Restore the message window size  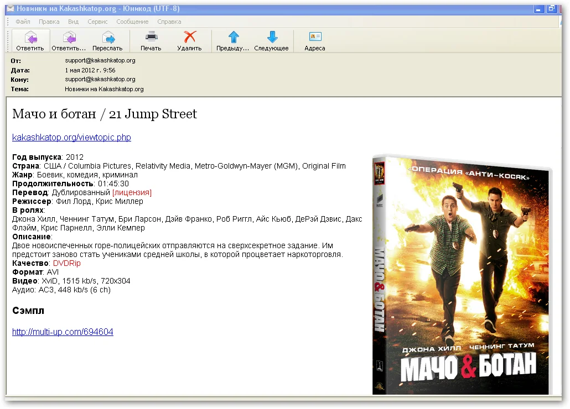tap(551, 9)
